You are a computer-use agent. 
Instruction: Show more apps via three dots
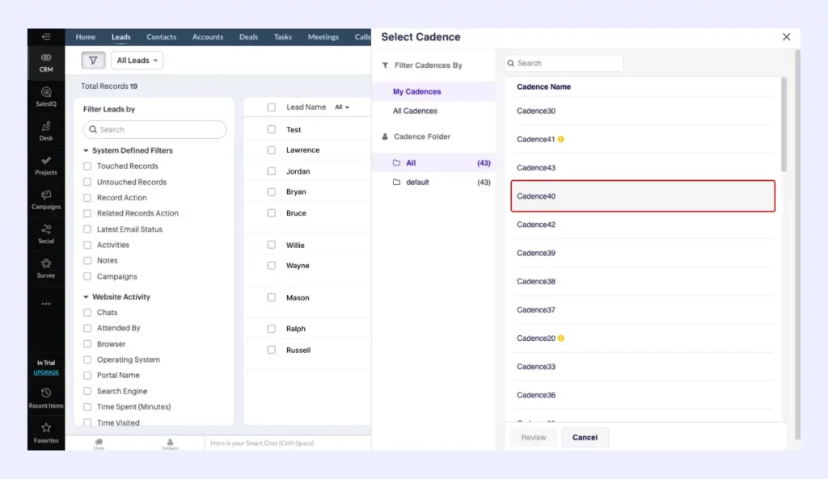pos(46,304)
